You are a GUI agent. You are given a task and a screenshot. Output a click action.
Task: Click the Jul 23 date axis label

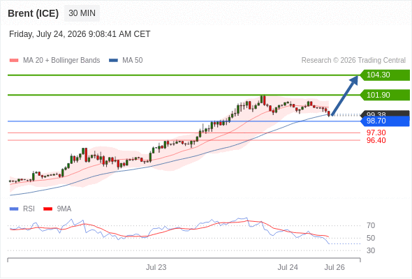pos(156,267)
